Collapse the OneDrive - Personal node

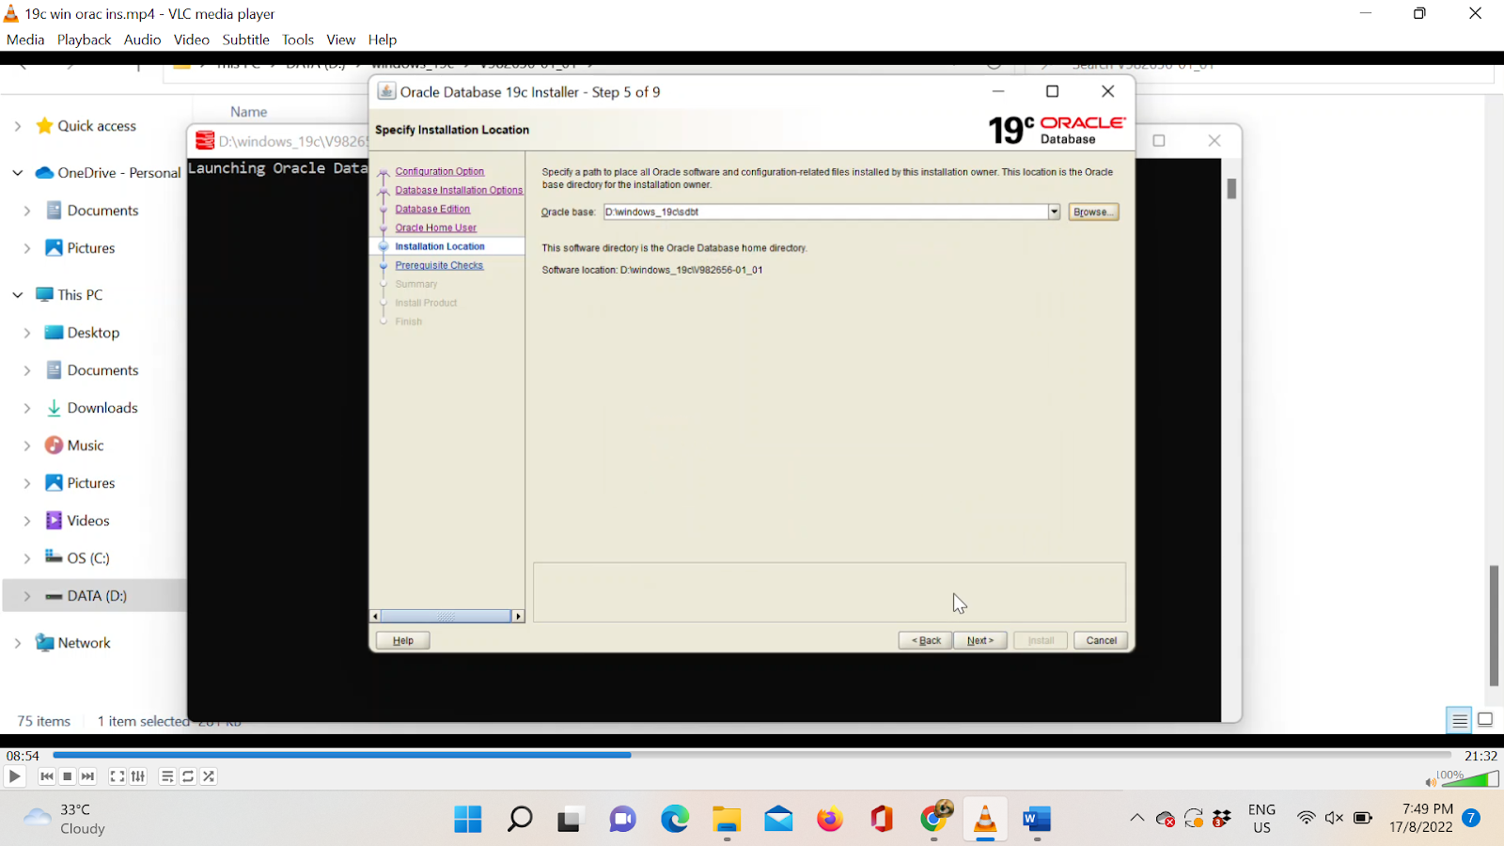pos(17,173)
